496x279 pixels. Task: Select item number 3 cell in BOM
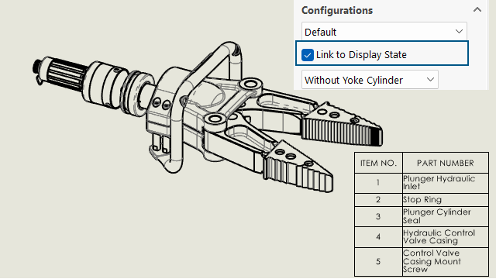378,216
